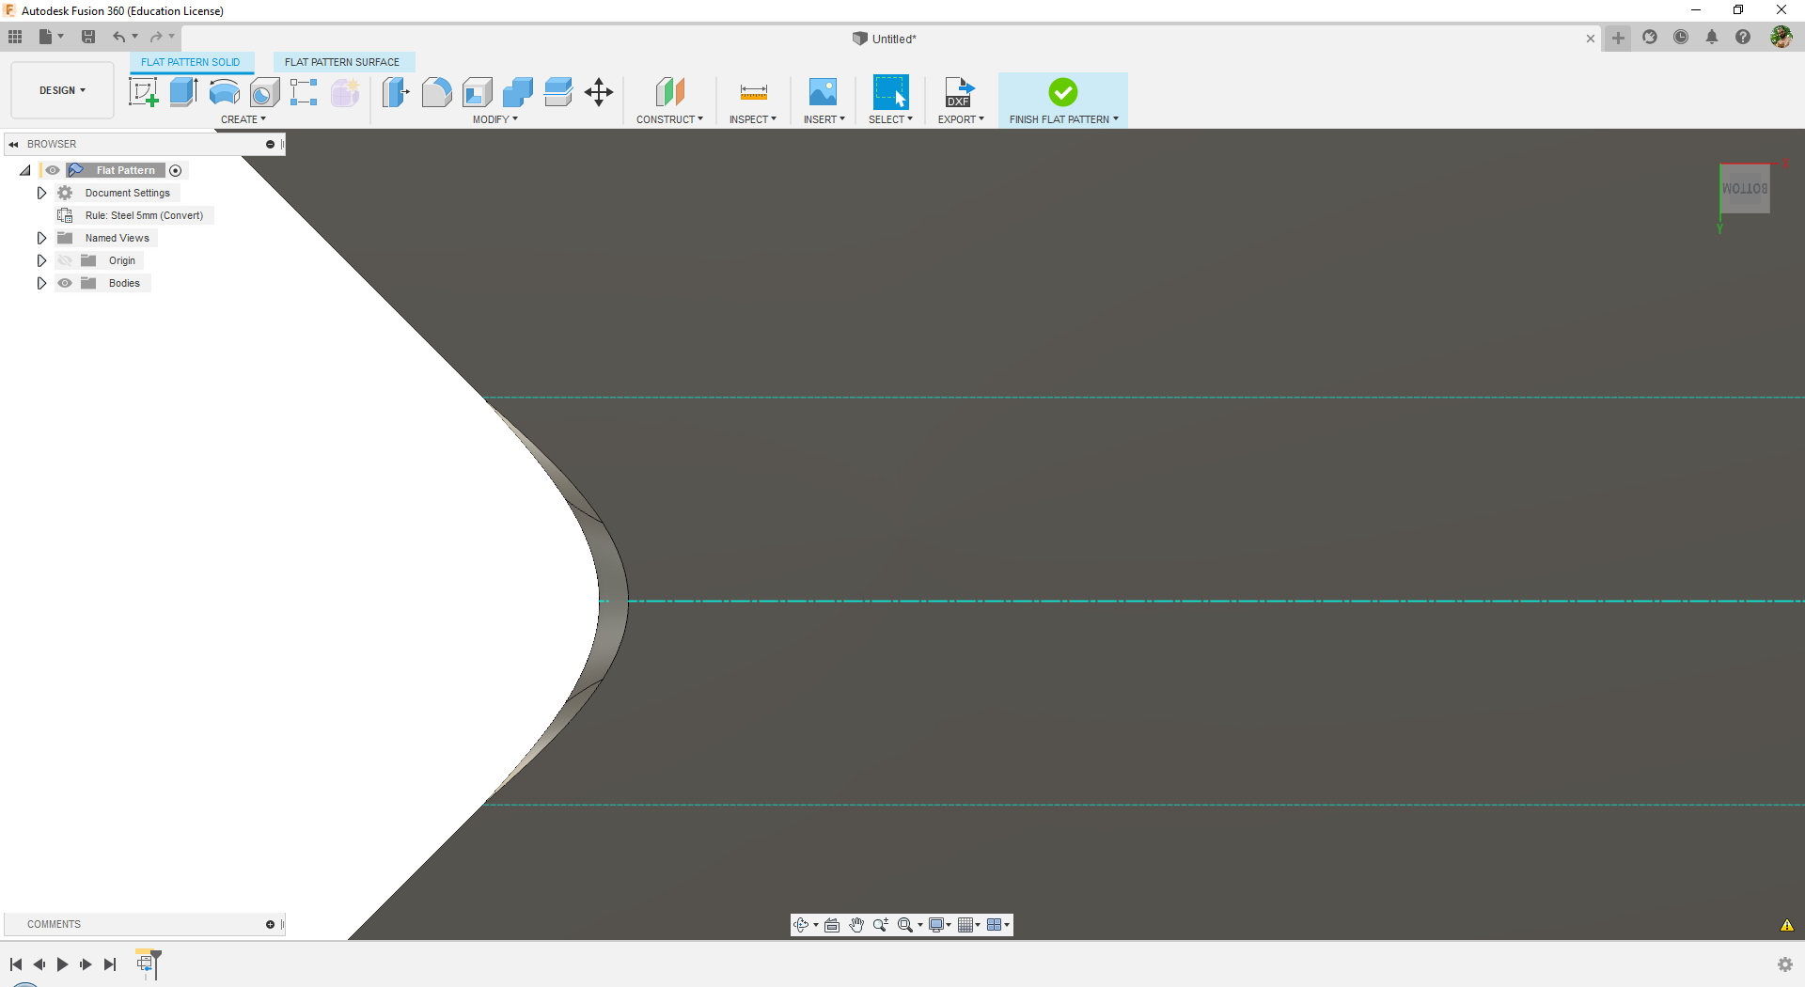
Task: Open the Data Panel grid icon
Action: [x=15, y=37]
